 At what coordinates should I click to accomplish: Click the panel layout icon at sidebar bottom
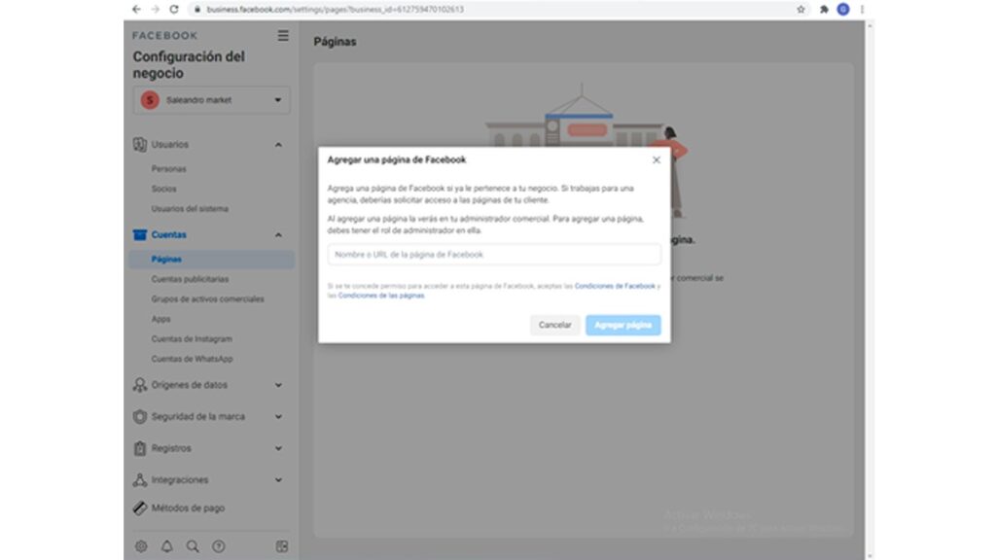coord(282,546)
